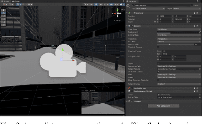Collapse the Transform component

[x=127, y=13]
